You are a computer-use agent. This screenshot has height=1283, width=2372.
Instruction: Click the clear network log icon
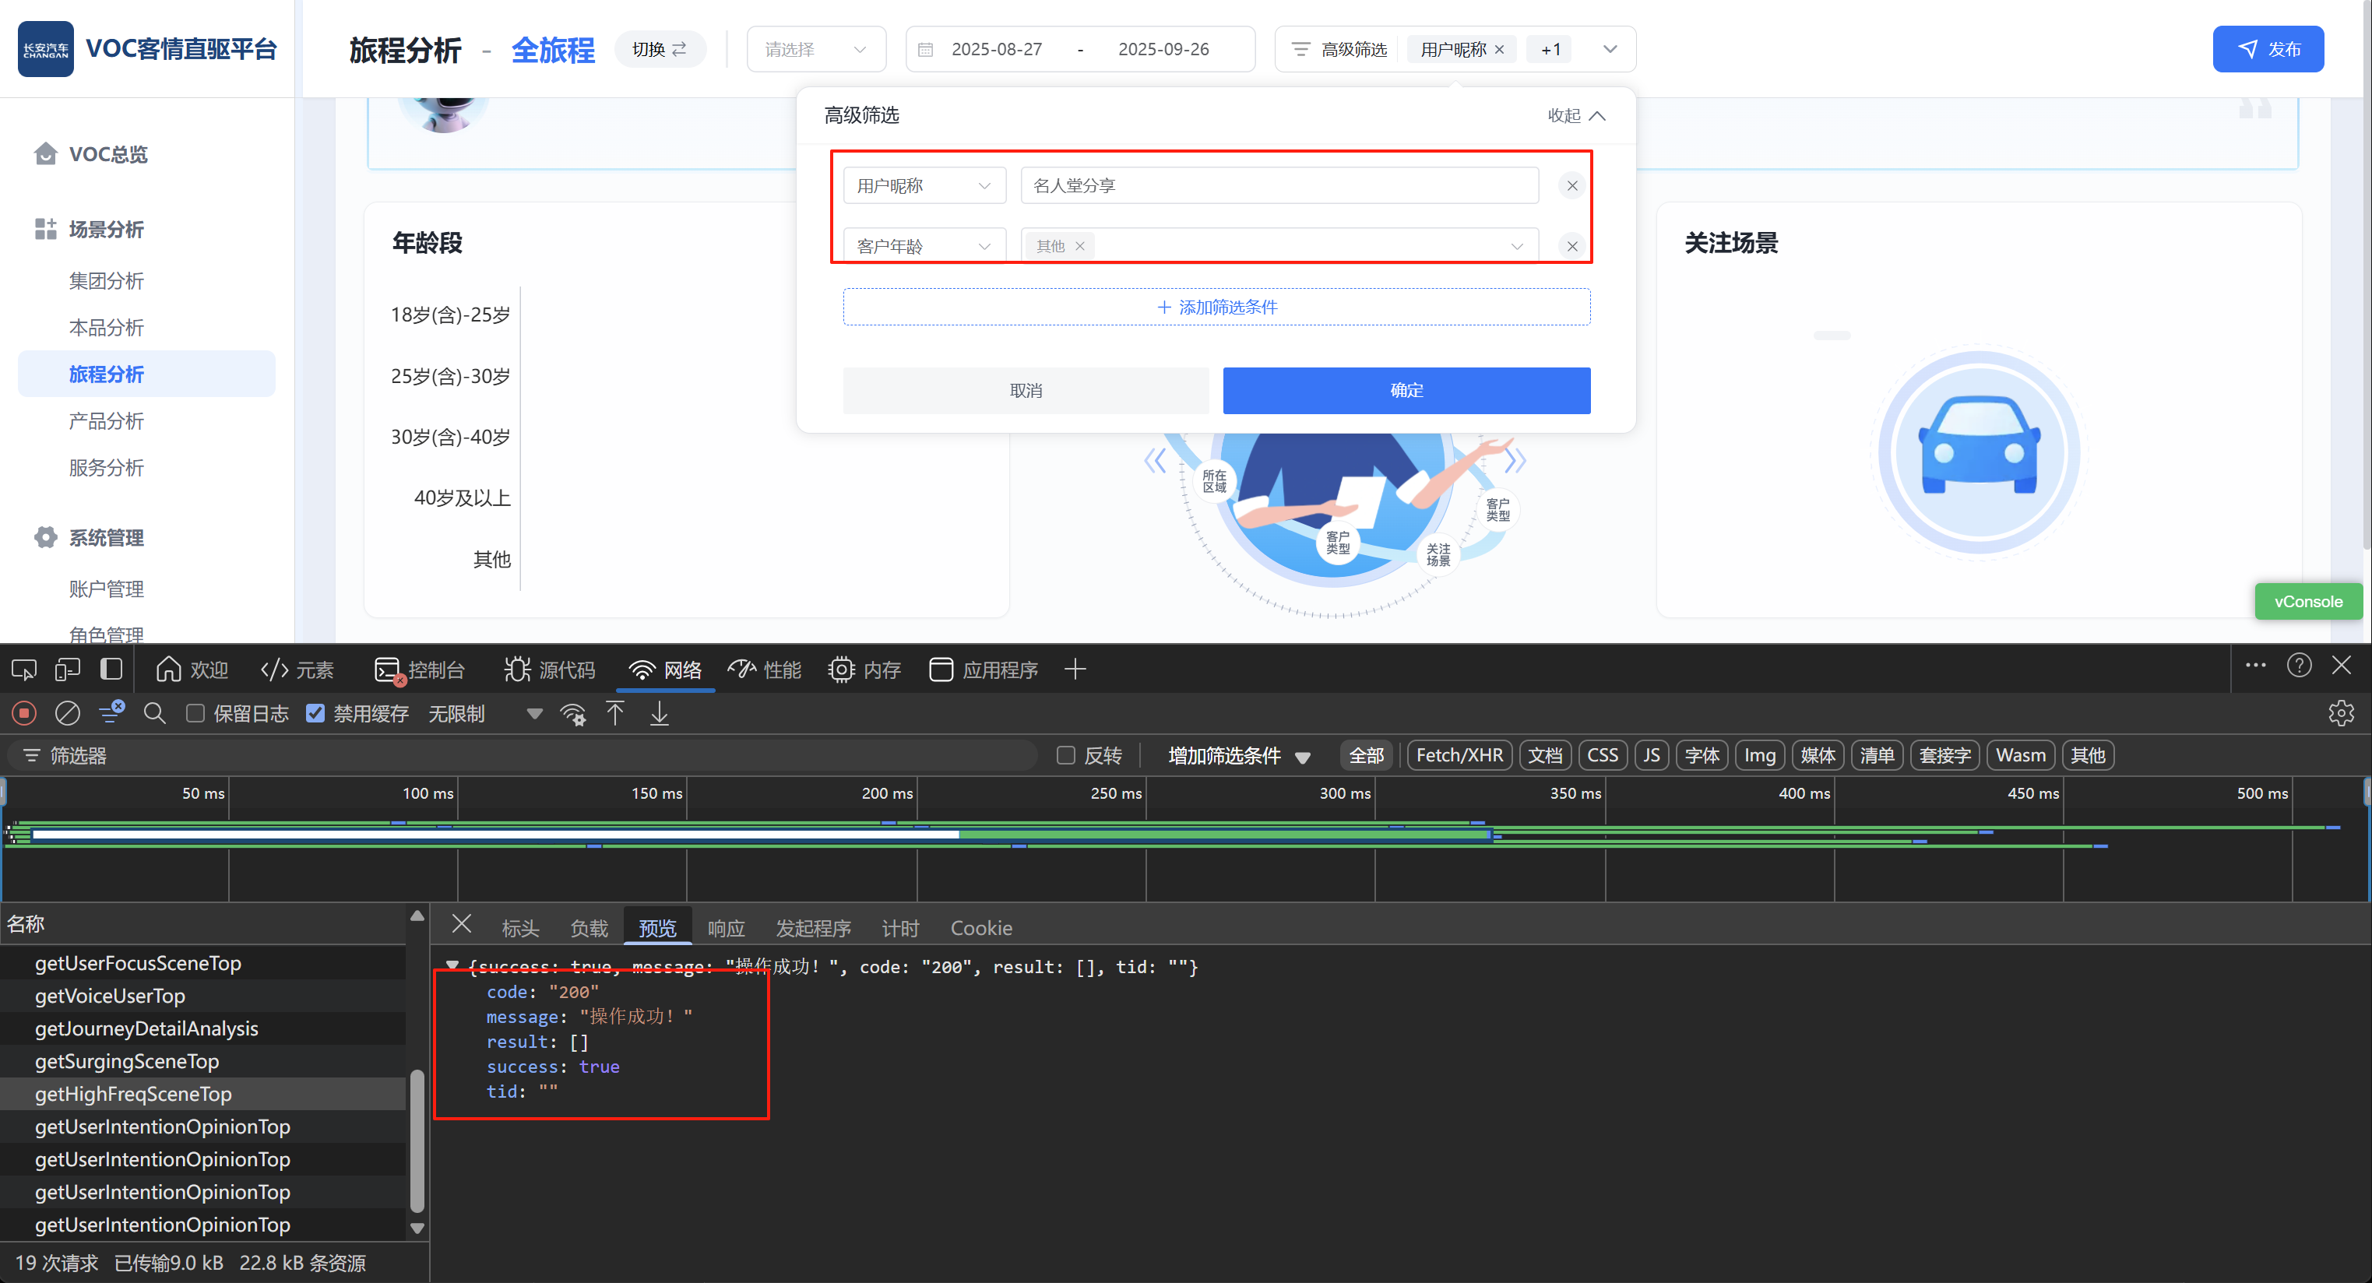point(67,713)
